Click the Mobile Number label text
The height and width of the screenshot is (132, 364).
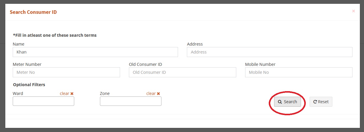[x=260, y=64]
